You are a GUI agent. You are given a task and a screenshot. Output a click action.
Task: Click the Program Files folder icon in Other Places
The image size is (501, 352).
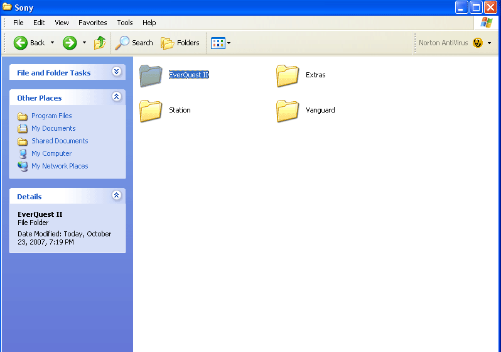click(x=23, y=116)
